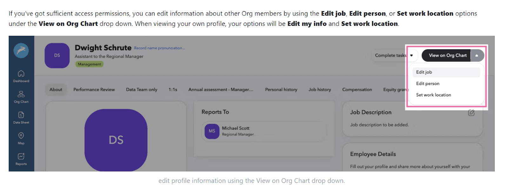
Task: Open the Job history tab
Action: pos(320,90)
